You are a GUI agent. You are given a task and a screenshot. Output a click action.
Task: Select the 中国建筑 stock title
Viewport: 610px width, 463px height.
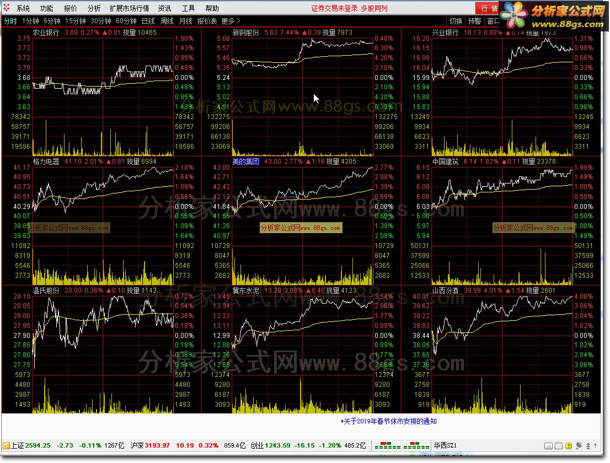pos(446,161)
